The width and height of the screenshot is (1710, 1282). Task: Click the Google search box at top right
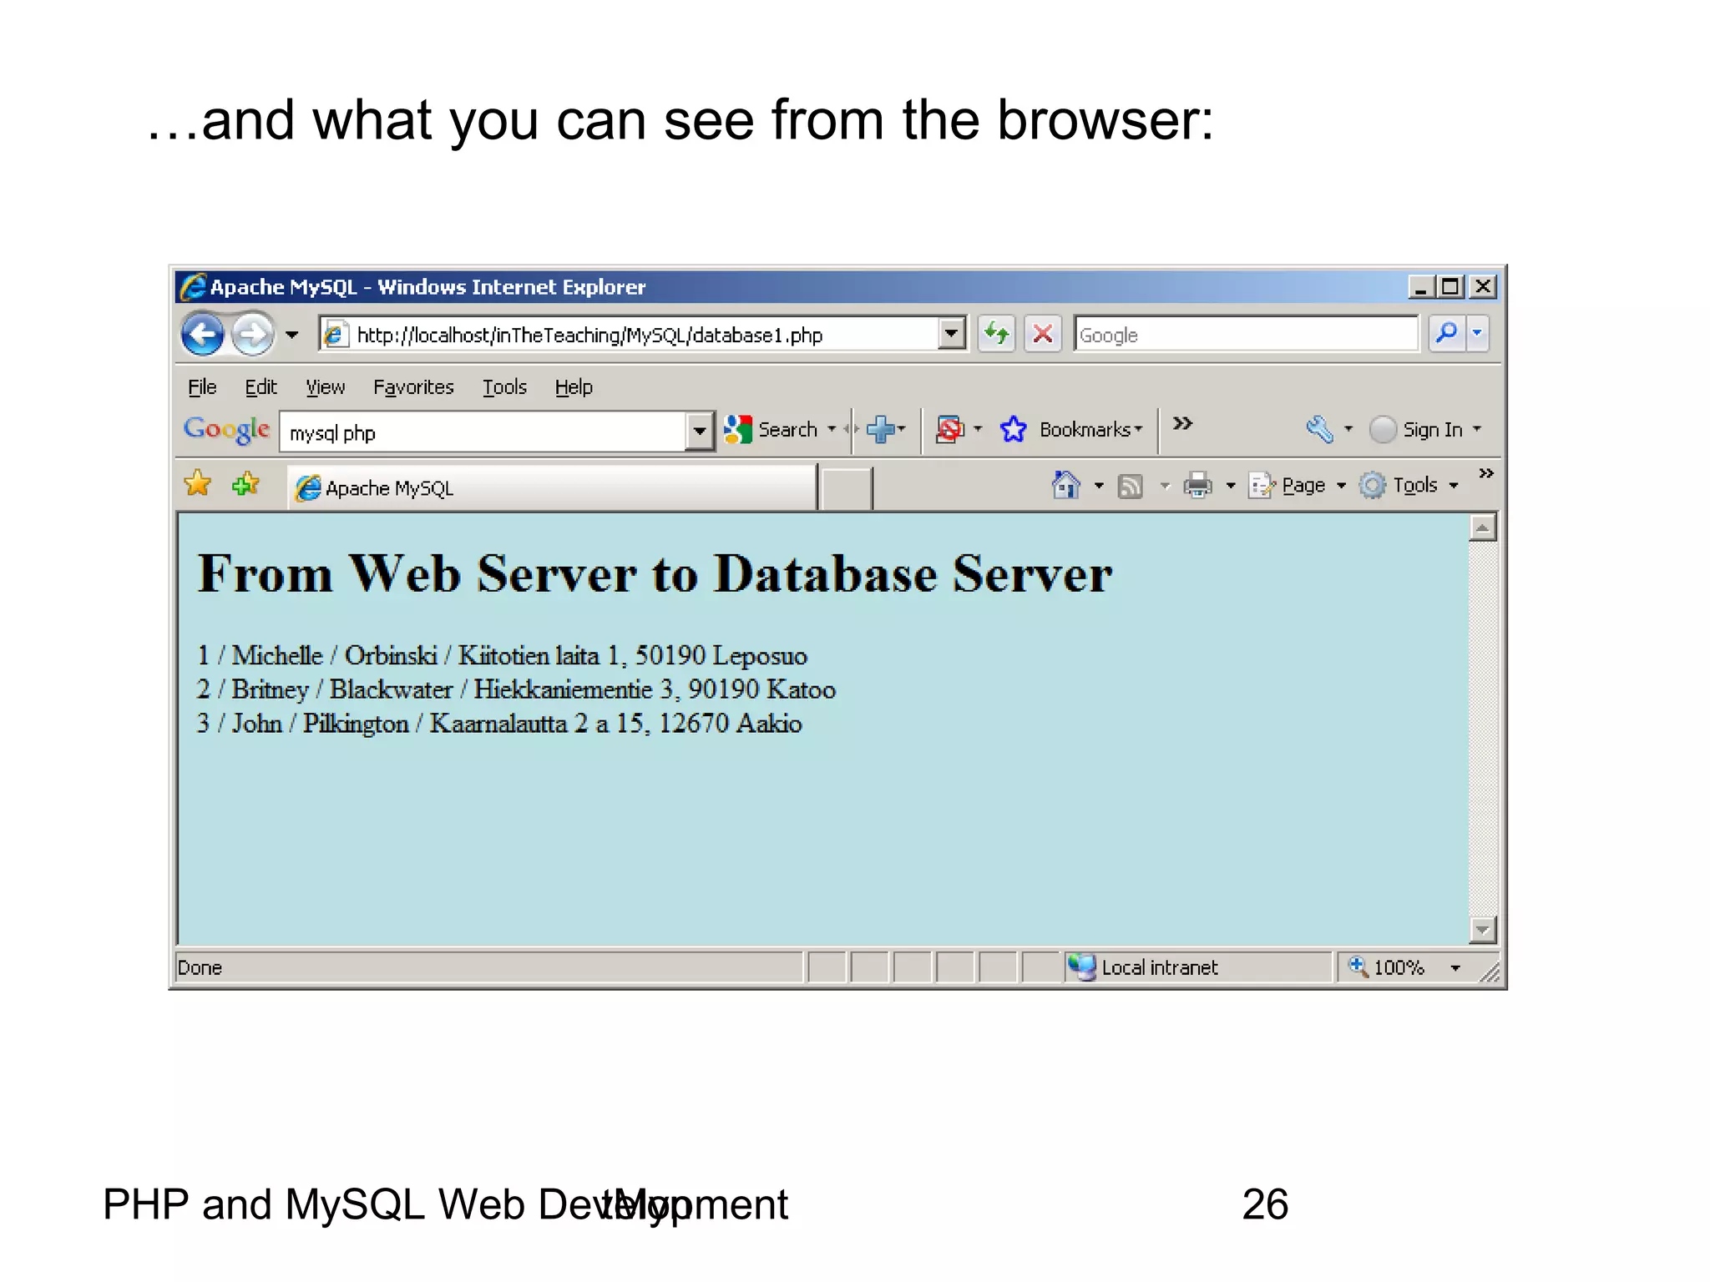[x=1247, y=335]
